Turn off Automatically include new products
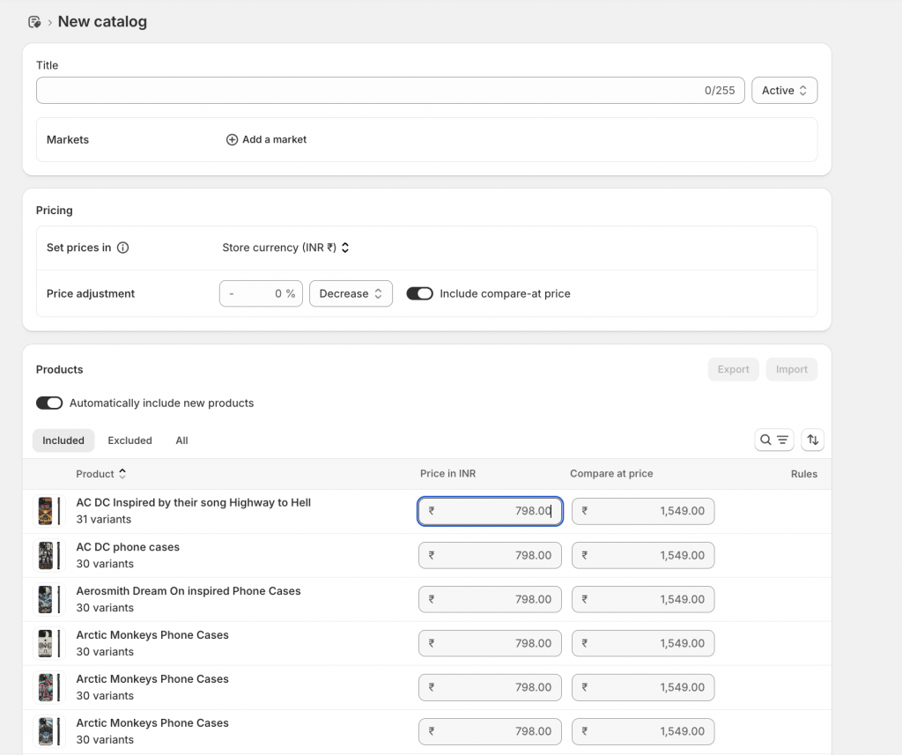Viewport: 902px width, 755px height. 49,403
